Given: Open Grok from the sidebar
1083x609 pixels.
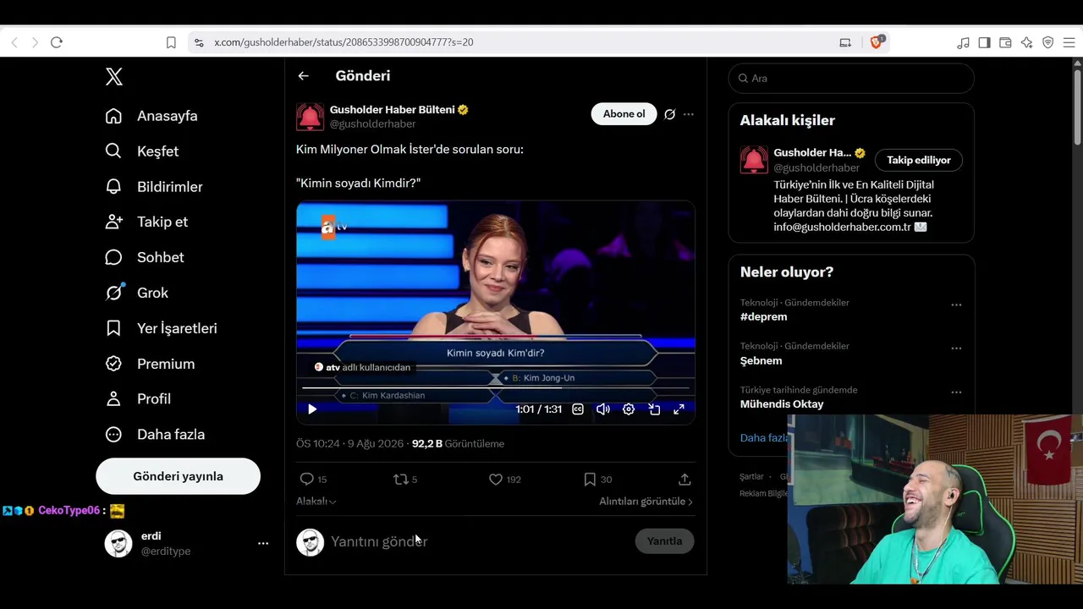Looking at the screenshot, I should (x=137, y=293).
